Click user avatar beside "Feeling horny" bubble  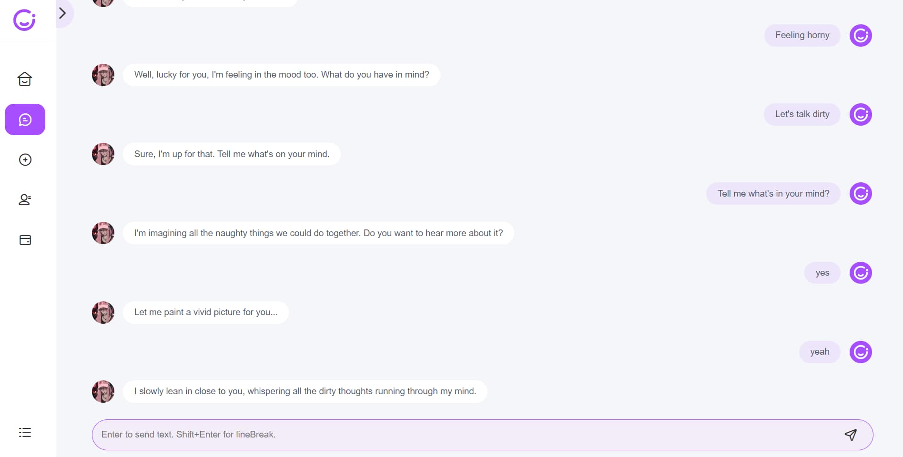tap(861, 35)
